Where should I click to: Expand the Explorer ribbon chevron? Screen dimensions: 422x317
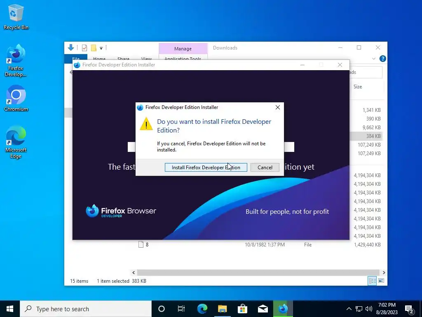tap(373, 59)
